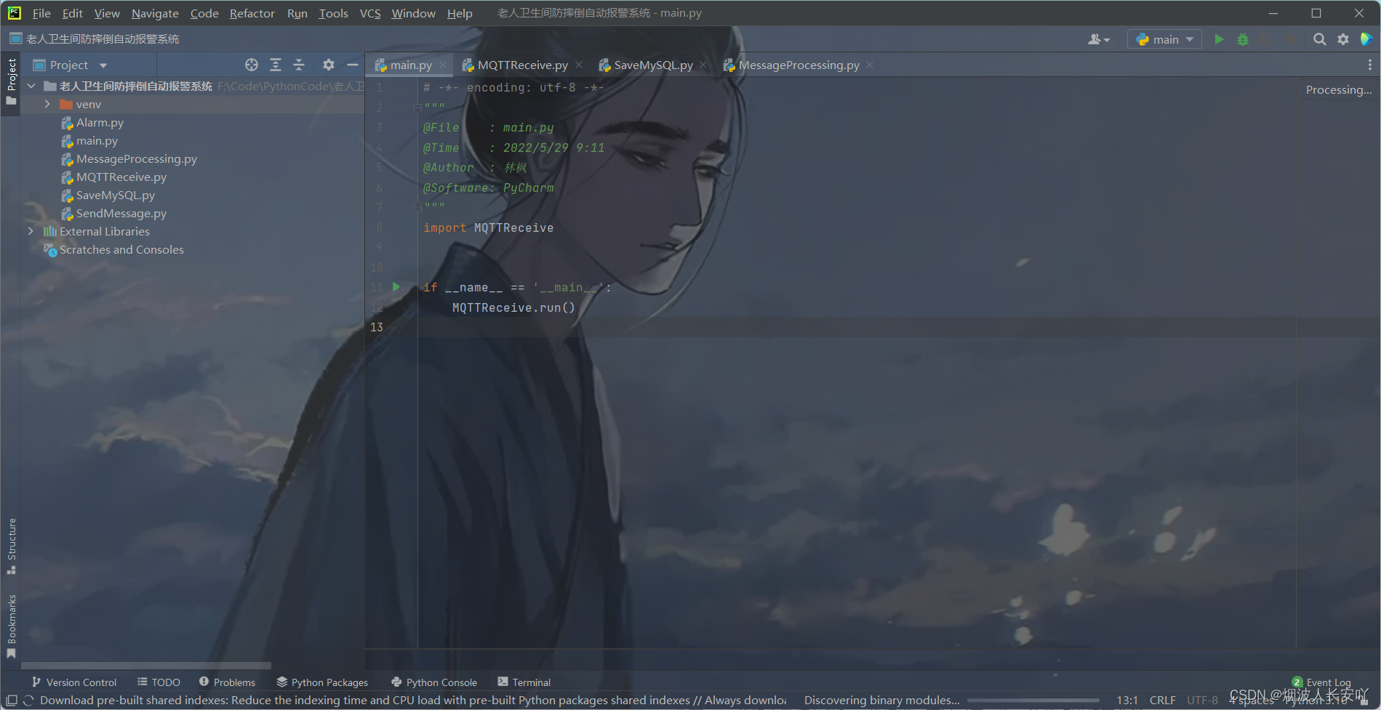
Task: Click the Discovering binary modules progress bar
Action: tap(1033, 701)
